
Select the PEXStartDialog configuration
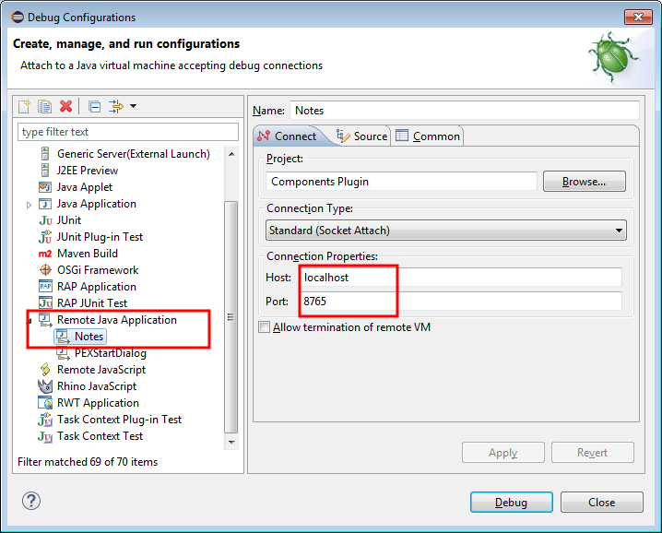(x=110, y=353)
